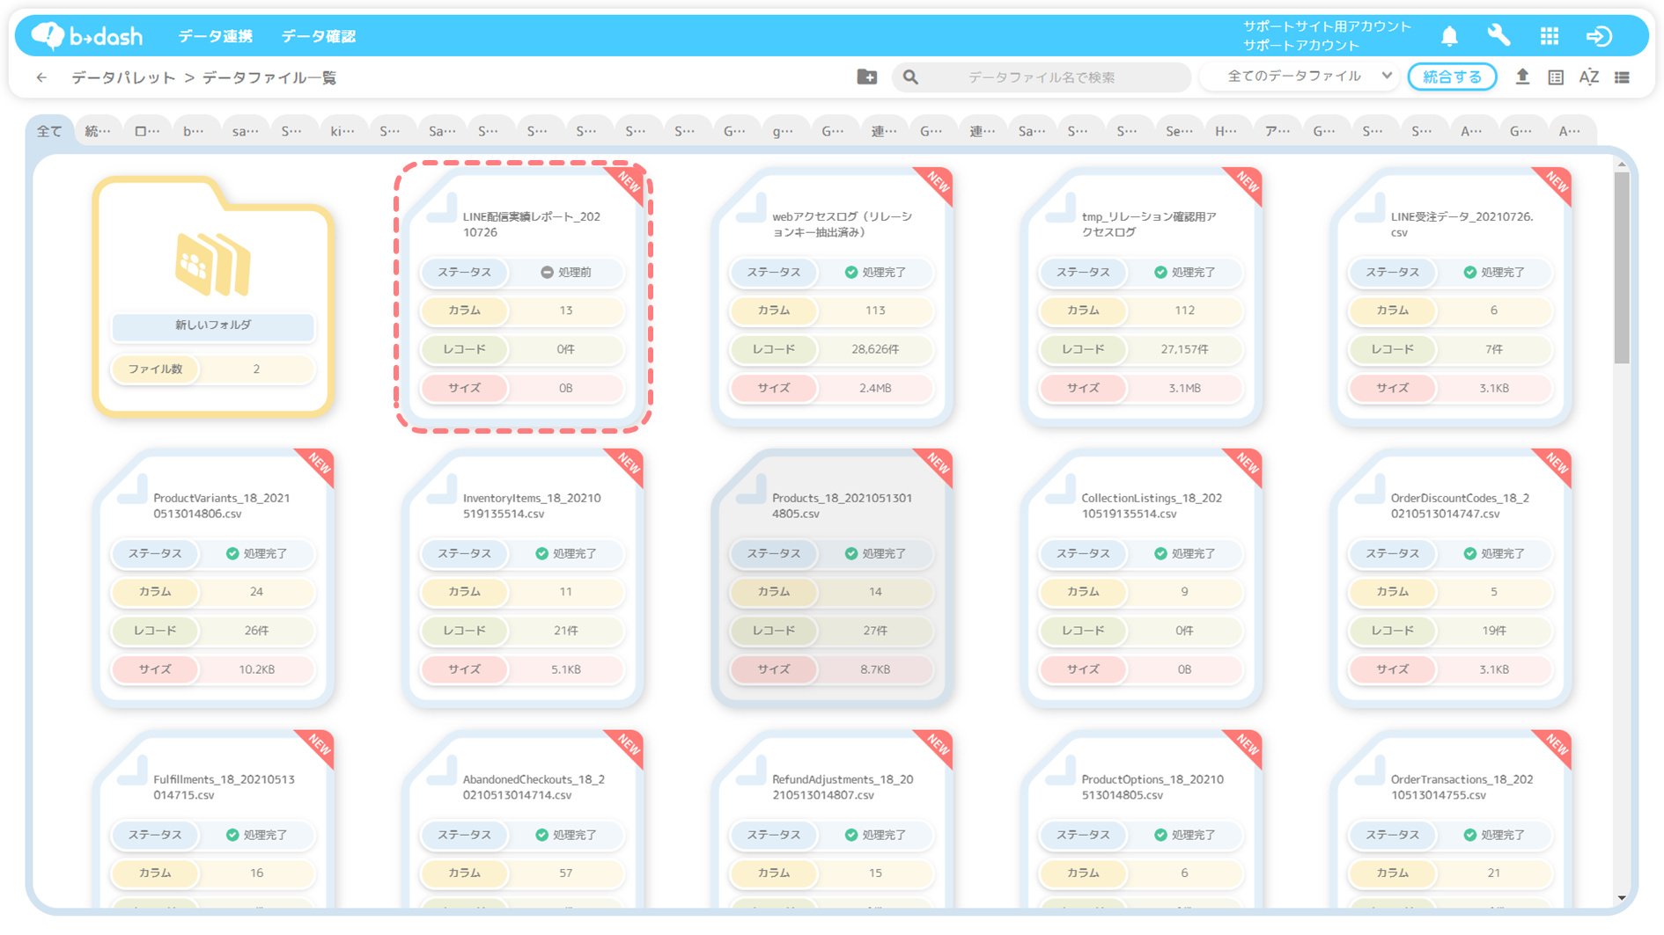Select the 全て tab
The height and width of the screenshot is (935, 1664).
click(x=49, y=131)
